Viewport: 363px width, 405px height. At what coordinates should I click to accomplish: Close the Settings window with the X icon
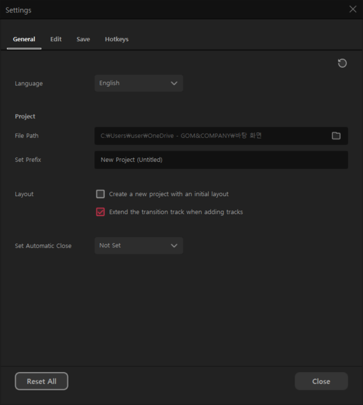pyautogui.click(x=353, y=9)
